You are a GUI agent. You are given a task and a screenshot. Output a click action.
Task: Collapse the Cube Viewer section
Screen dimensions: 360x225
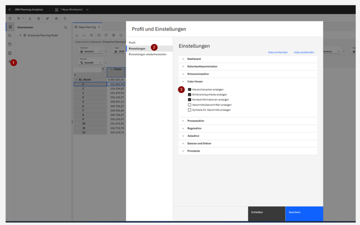(x=248, y=82)
